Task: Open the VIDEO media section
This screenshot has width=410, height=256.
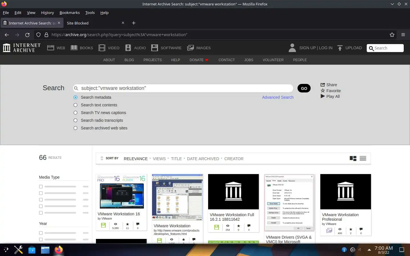Action: coord(109,48)
